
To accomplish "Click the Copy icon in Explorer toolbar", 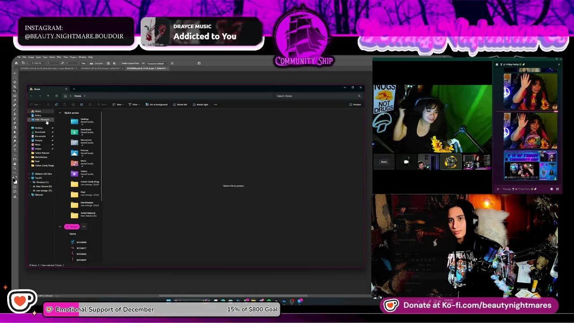I will pyautogui.click(x=57, y=105).
